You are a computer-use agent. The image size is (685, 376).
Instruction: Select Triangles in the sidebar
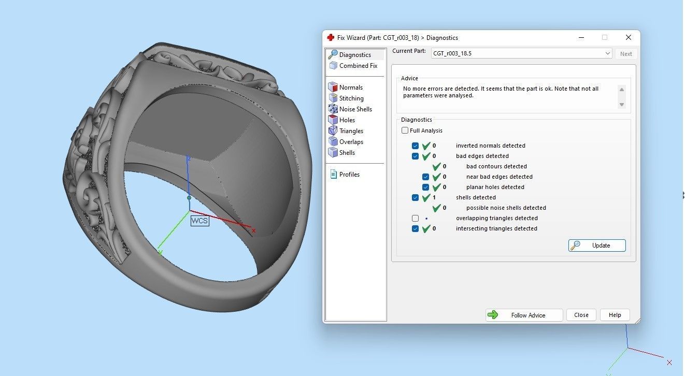[x=351, y=131]
